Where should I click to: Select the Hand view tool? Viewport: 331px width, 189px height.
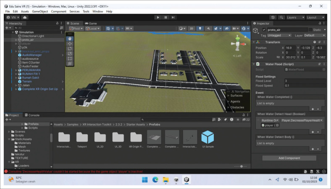click(70, 39)
